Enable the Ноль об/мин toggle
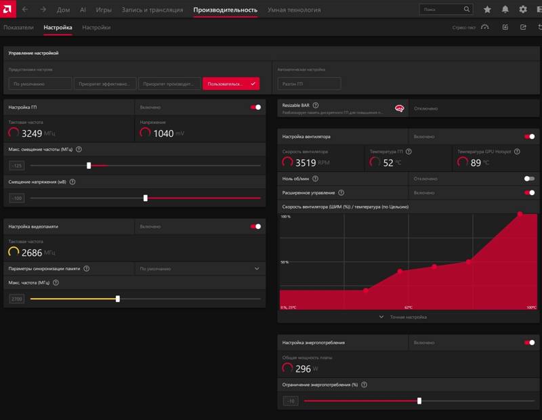This screenshot has width=542, height=420. tap(529, 179)
